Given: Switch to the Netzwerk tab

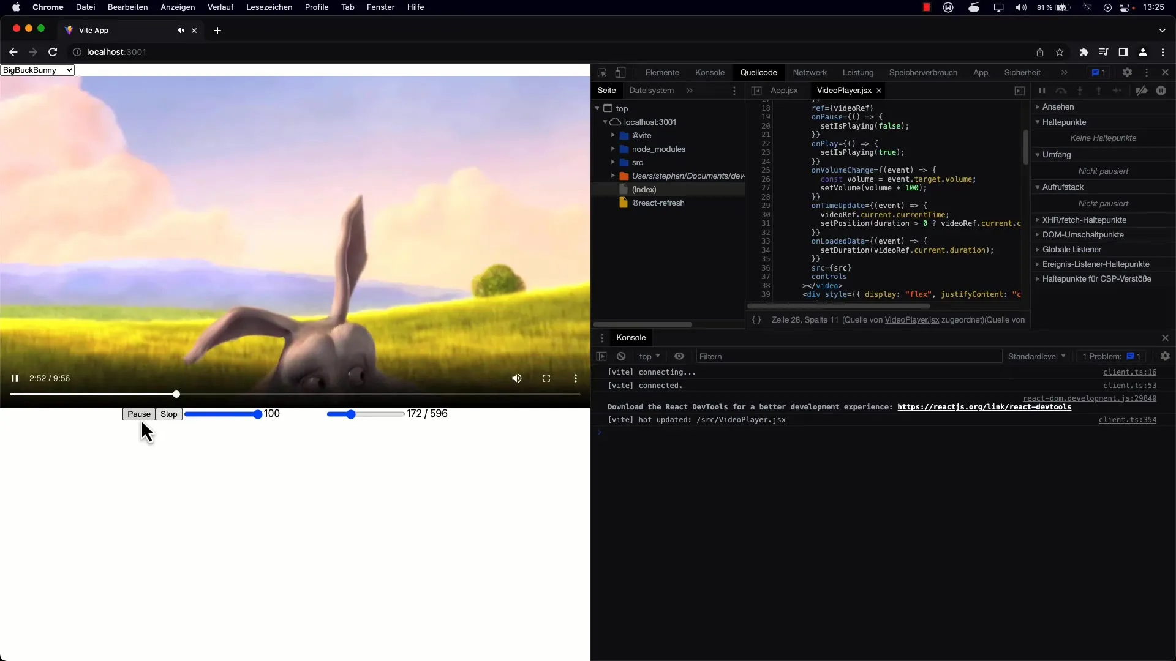Looking at the screenshot, I should click(810, 72).
